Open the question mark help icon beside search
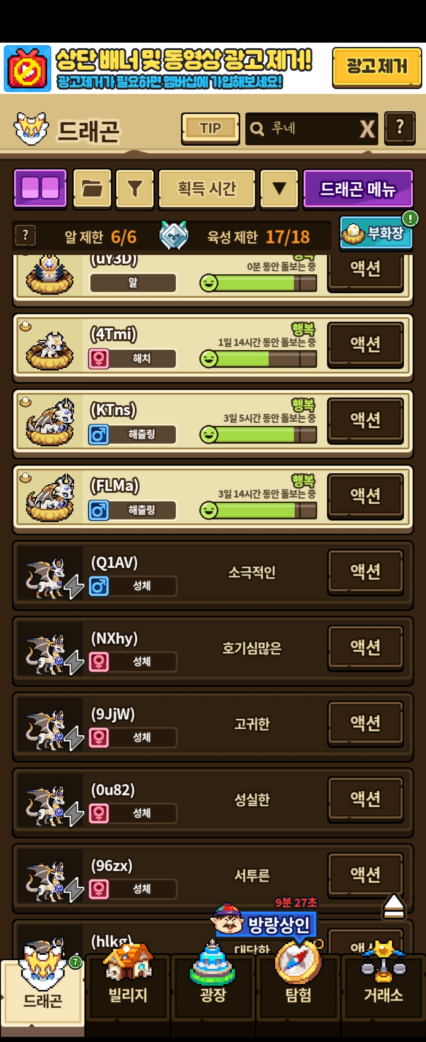The image size is (426, 1042). point(399,128)
